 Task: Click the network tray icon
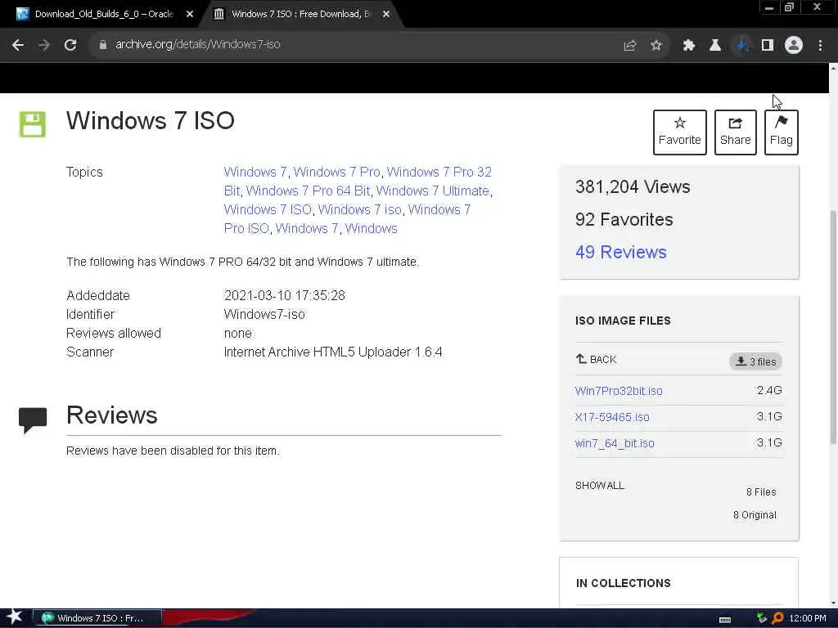tap(762, 618)
